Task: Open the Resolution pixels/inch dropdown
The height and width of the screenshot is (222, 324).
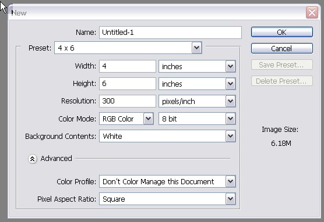Action: click(197, 101)
